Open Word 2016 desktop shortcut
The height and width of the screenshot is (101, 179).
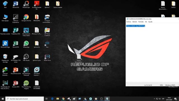pos(16,4)
